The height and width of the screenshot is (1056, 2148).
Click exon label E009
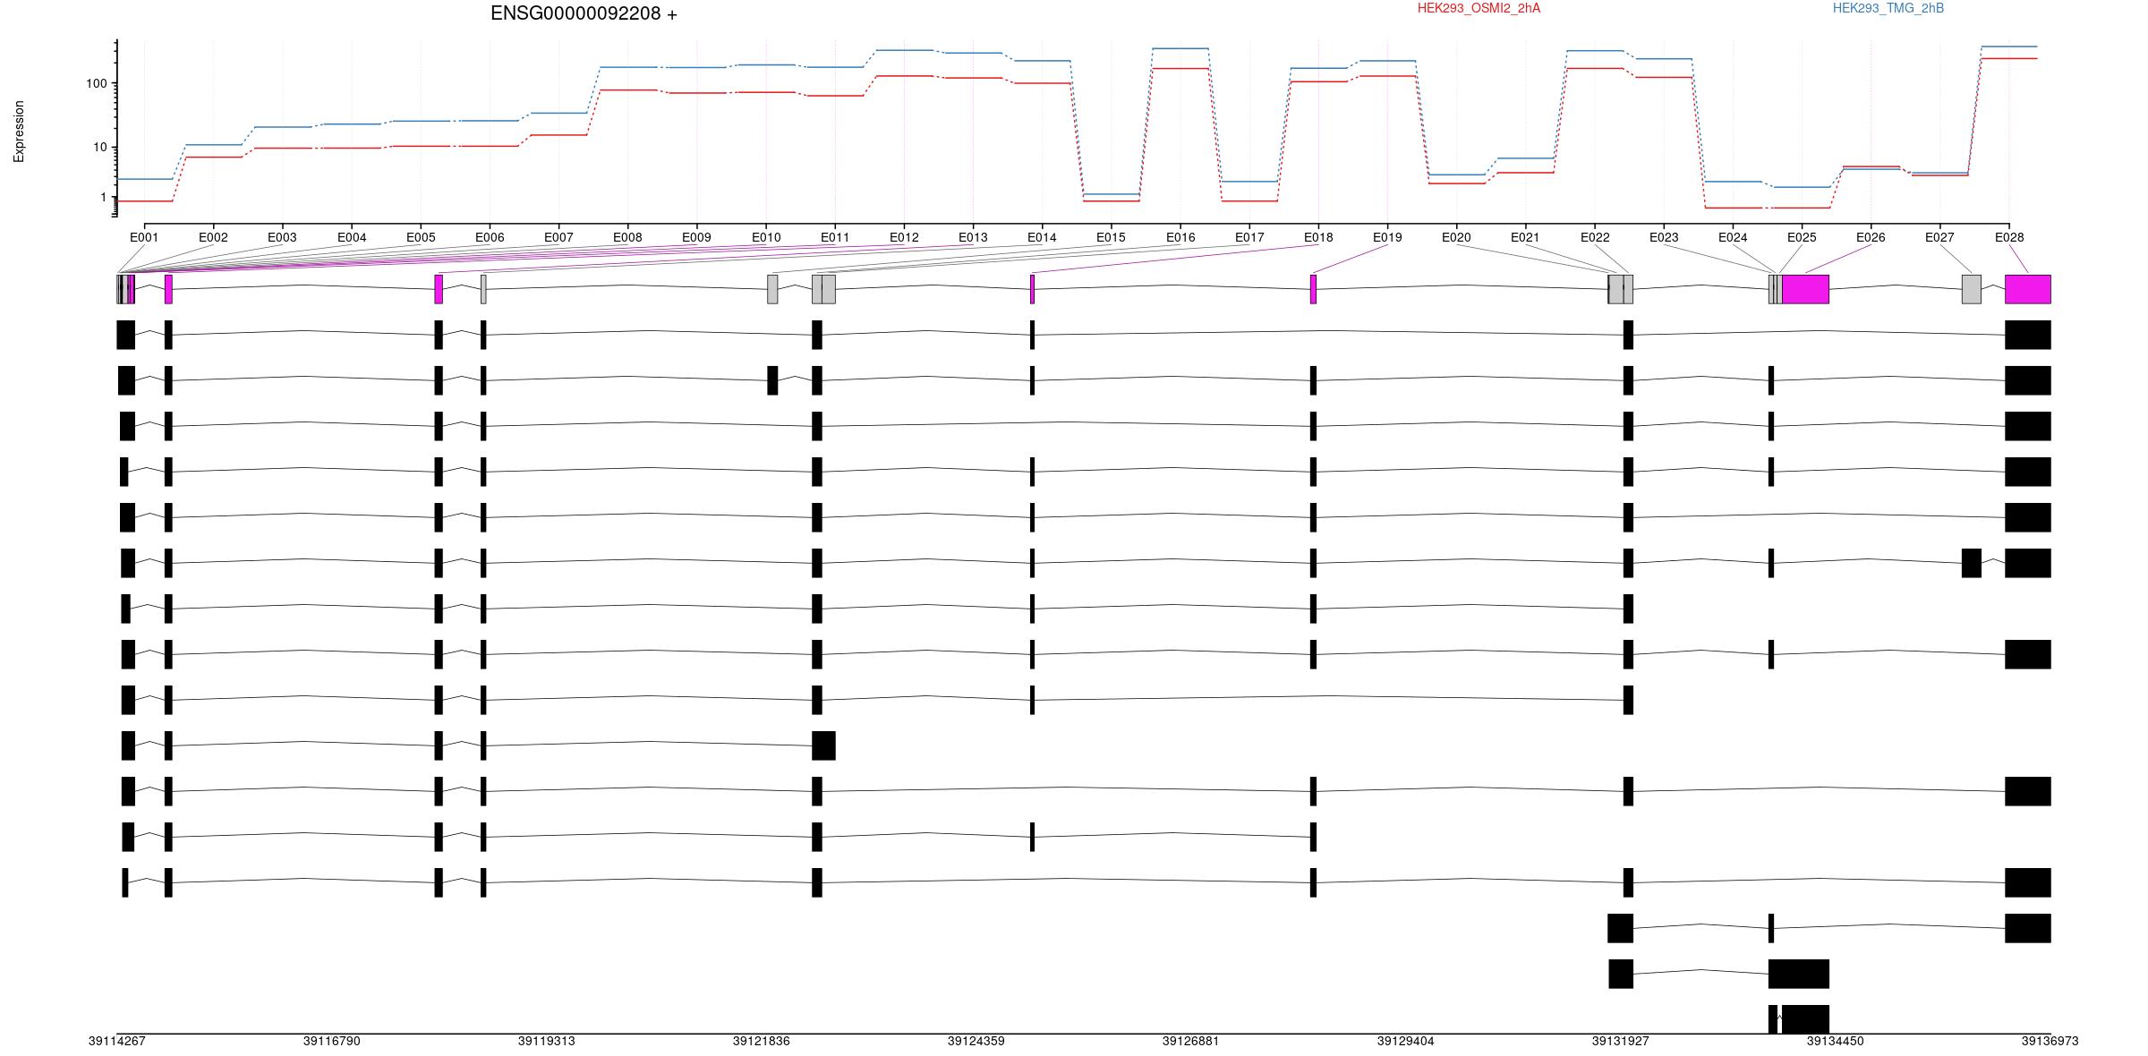coord(696,237)
